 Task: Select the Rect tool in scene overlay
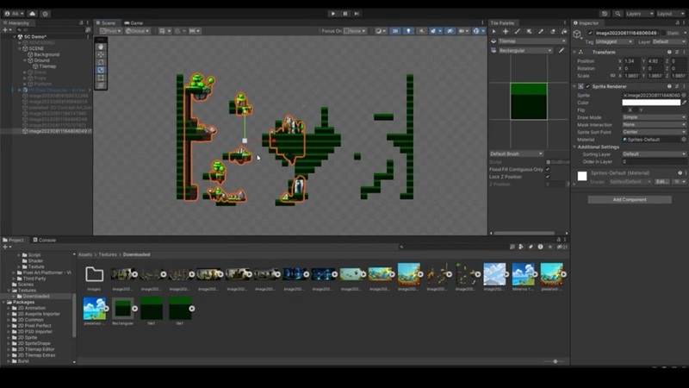pyautogui.click(x=101, y=78)
